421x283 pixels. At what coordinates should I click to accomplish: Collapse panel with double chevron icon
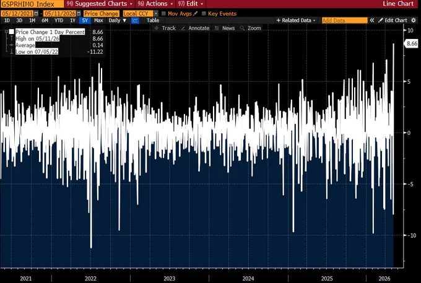pos(372,20)
